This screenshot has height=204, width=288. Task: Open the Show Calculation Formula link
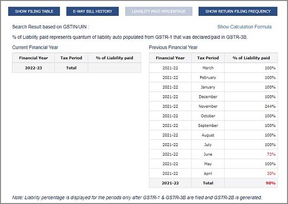(244, 27)
